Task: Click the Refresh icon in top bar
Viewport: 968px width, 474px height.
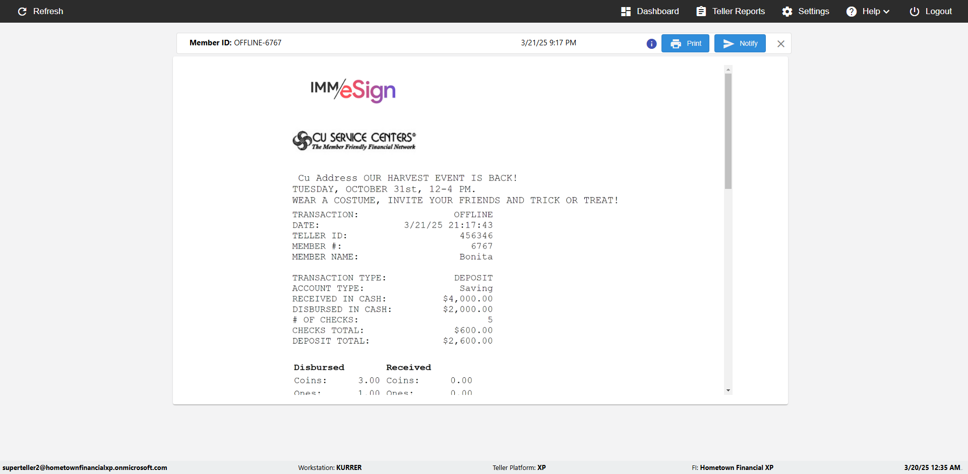Action: pyautogui.click(x=22, y=11)
